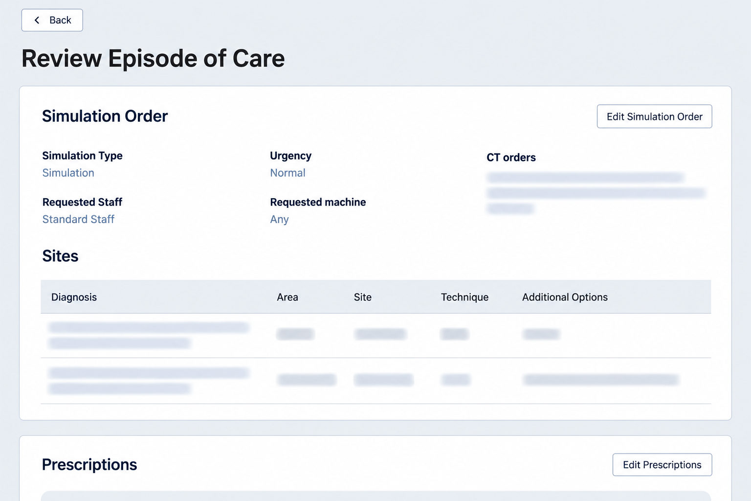This screenshot has height=501, width=751.
Task: Click the 'Sites' section heading
Action: coord(60,256)
